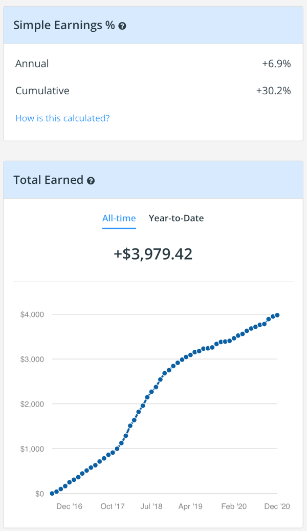Click the Simple Earnings % header title
The height and width of the screenshot is (531, 307).
(64, 26)
